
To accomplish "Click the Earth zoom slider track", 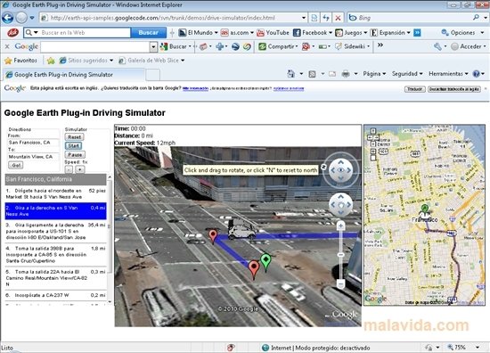I will [340, 255].
